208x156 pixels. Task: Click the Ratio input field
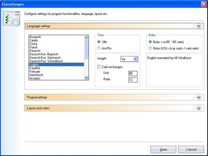(132, 80)
